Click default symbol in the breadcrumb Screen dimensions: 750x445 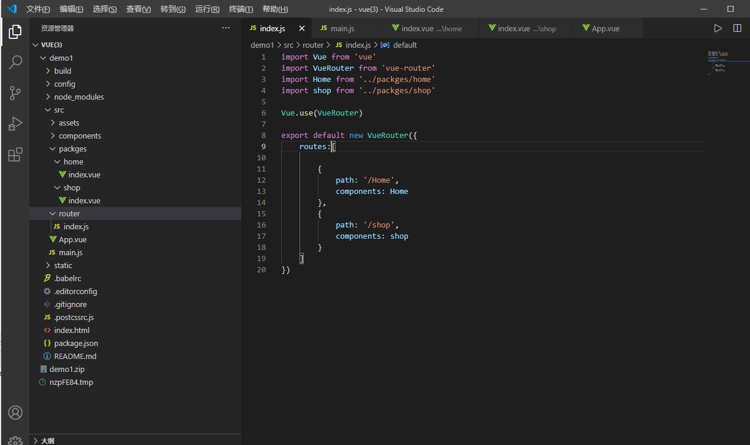point(399,45)
